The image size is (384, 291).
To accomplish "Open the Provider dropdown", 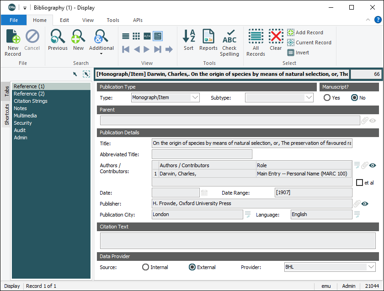I will 371,267.
